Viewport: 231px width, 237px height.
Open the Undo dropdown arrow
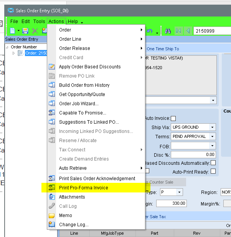coord(157,33)
